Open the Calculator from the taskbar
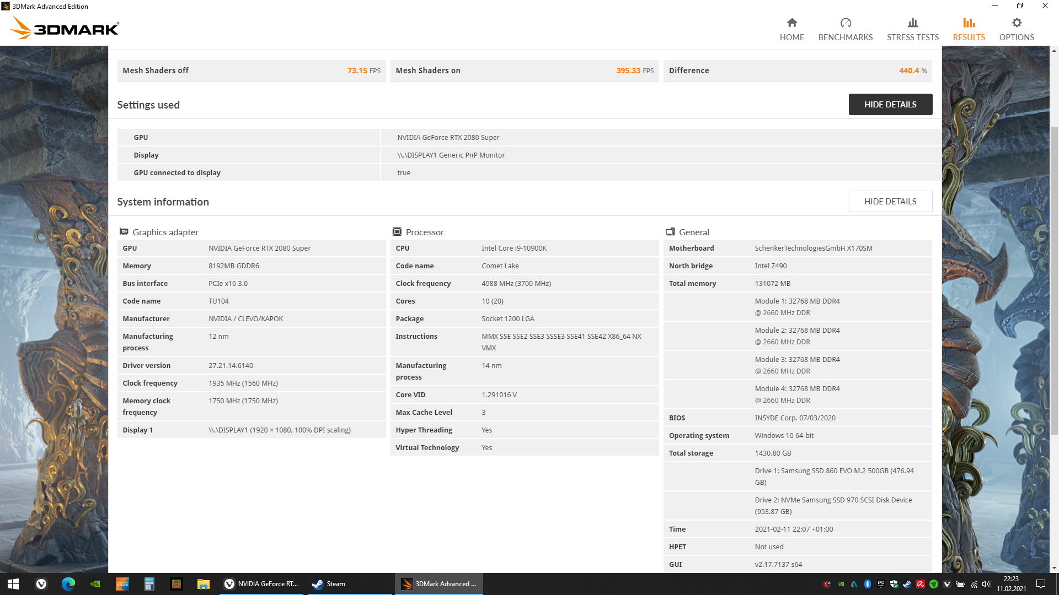Viewport: 1059px width, 595px height. pos(149,584)
